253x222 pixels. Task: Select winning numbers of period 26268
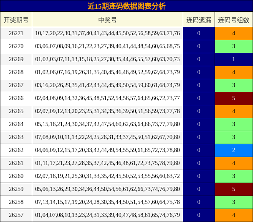tap(107, 72)
